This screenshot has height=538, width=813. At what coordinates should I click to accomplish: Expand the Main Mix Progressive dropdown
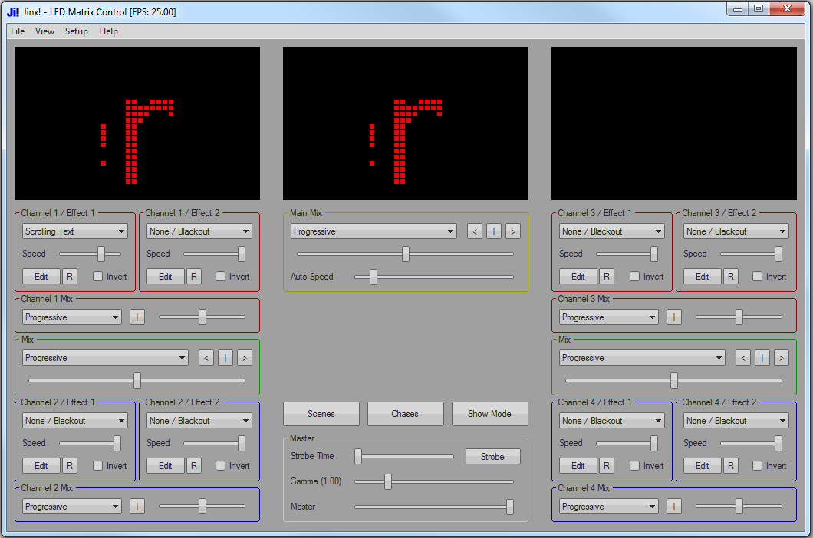[374, 231]
